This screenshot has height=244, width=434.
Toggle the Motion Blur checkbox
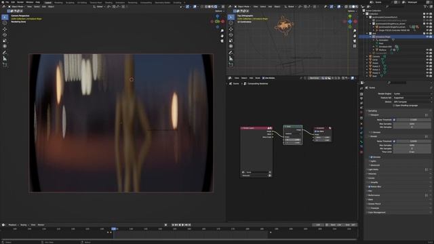369,187
